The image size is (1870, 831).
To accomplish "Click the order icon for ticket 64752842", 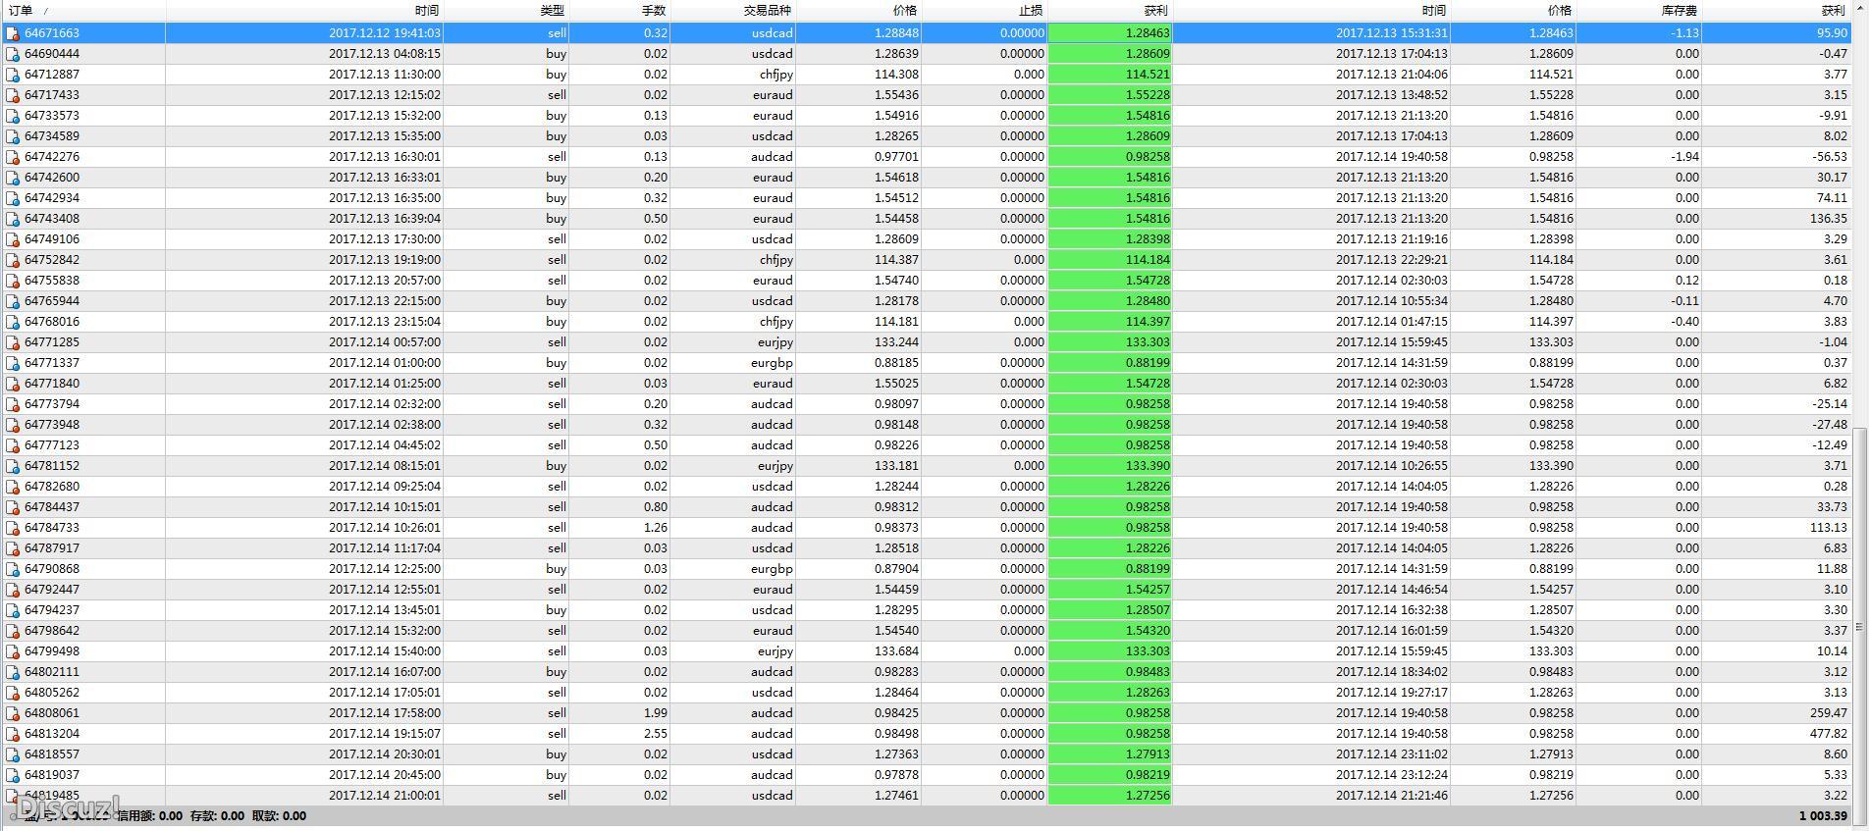I will click(13, 260).
